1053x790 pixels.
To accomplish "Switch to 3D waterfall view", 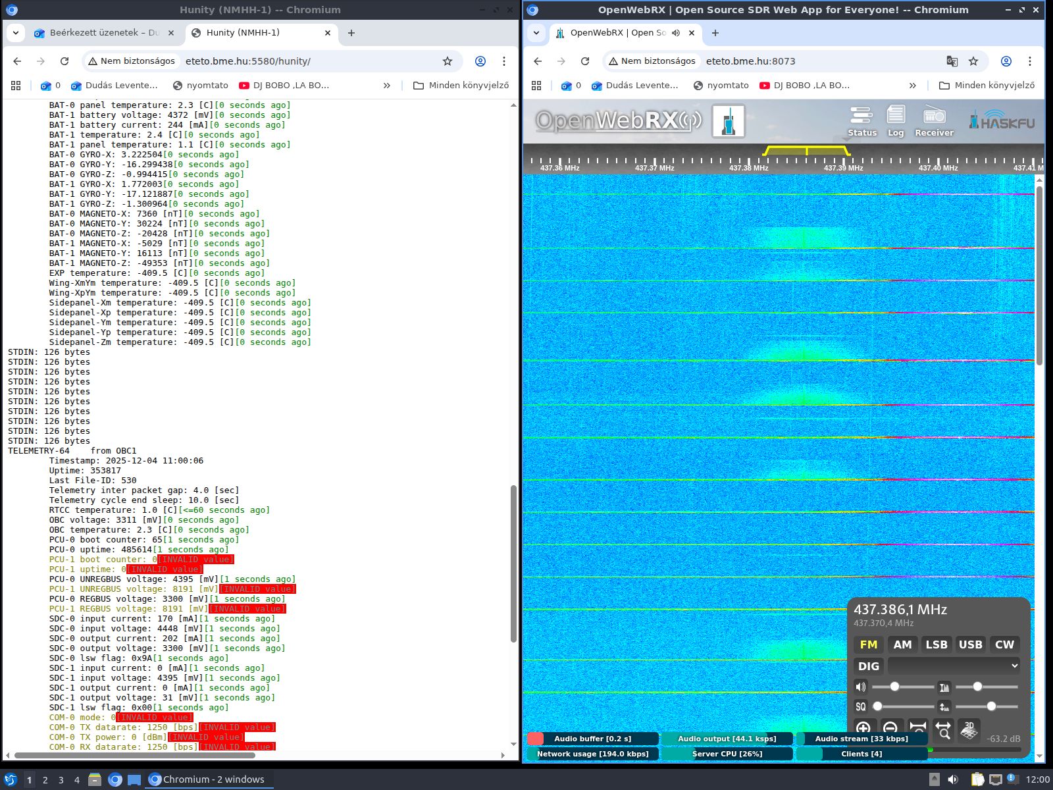I will (x=969, y=729).
